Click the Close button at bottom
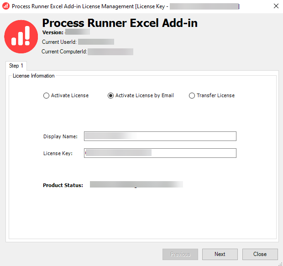283x266 pixels. tap(260, 254)
